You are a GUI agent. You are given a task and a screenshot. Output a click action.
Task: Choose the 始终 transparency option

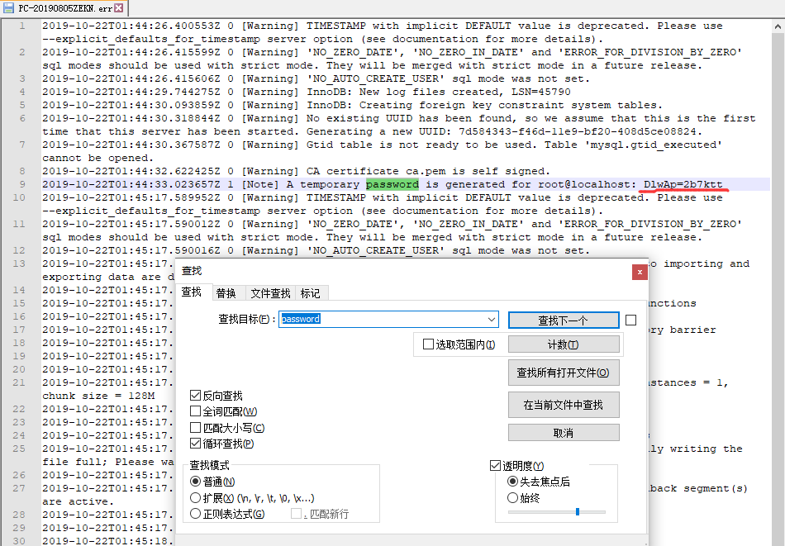point(513,498)
